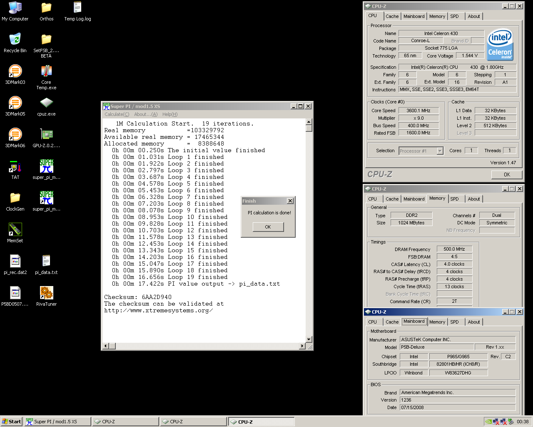The width and height of the screenshot is (533, 427).
Task: Launch the RivaTuner shortcut
Action: click(46, 296)
